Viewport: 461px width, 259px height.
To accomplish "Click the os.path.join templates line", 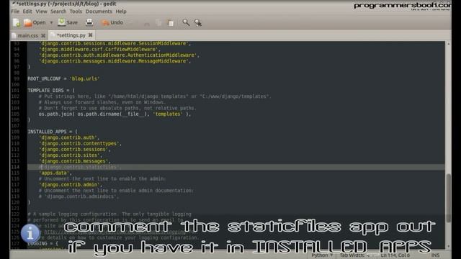I will pyautogui.click(x=115, y=114).
